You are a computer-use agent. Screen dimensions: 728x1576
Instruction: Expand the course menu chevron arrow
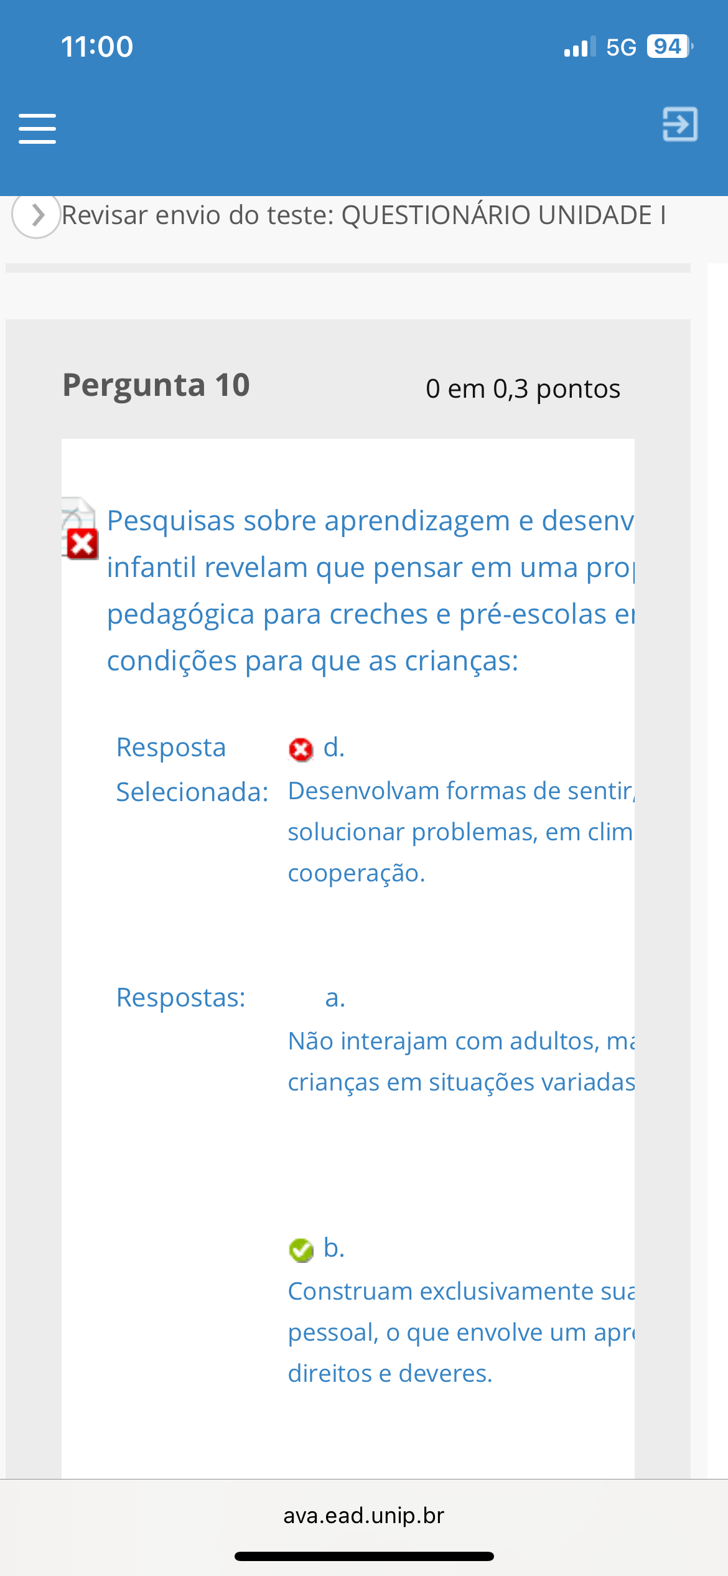[x=37, y=215]
